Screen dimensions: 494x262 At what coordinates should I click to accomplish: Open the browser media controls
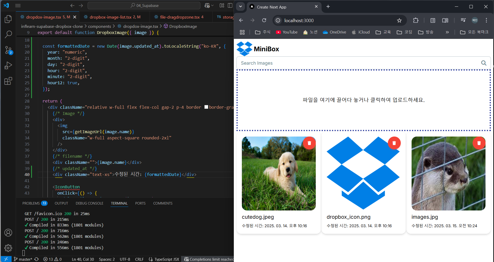(463, 20)
